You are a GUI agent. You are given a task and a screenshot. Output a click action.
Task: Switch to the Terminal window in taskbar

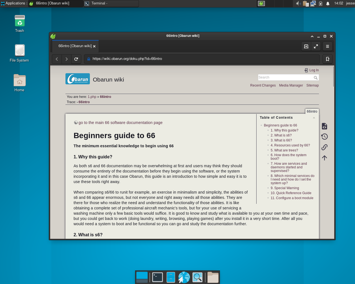point(111,3)
